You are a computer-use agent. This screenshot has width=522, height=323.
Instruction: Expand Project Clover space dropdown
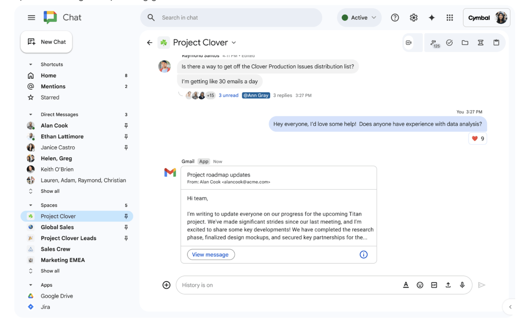pyautogui.click(x=234, y=42)
